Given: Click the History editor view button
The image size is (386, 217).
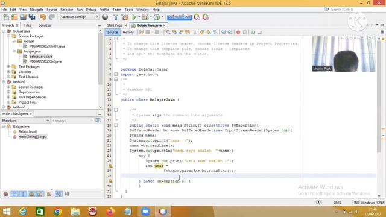Looking at the screenshot, I should coord(128,32).
